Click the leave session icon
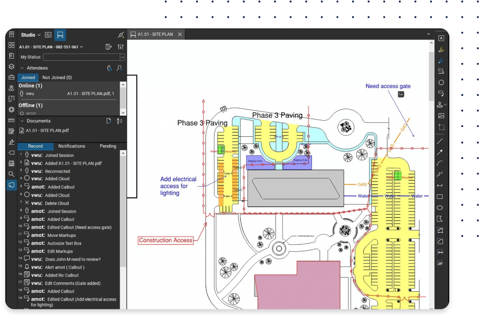 pyautogui.click(x=108, y=47)
